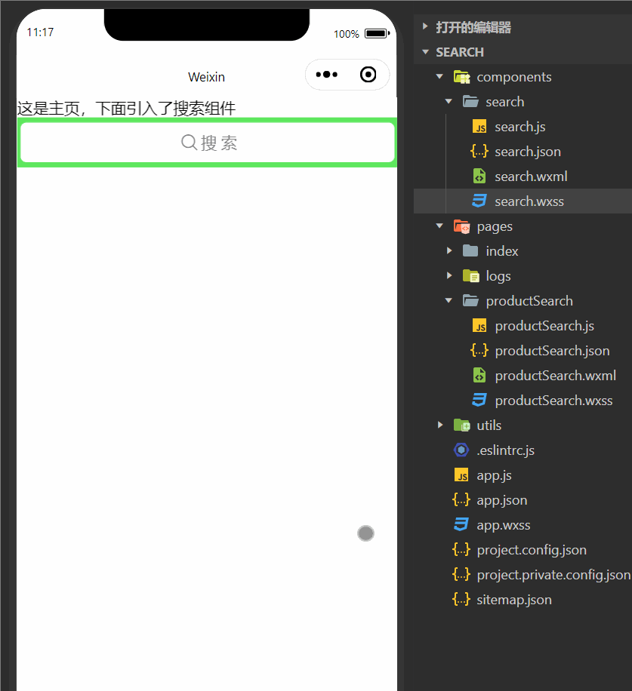
Task: Click the gray floating dot in simulator
Action: pos(365,533)
